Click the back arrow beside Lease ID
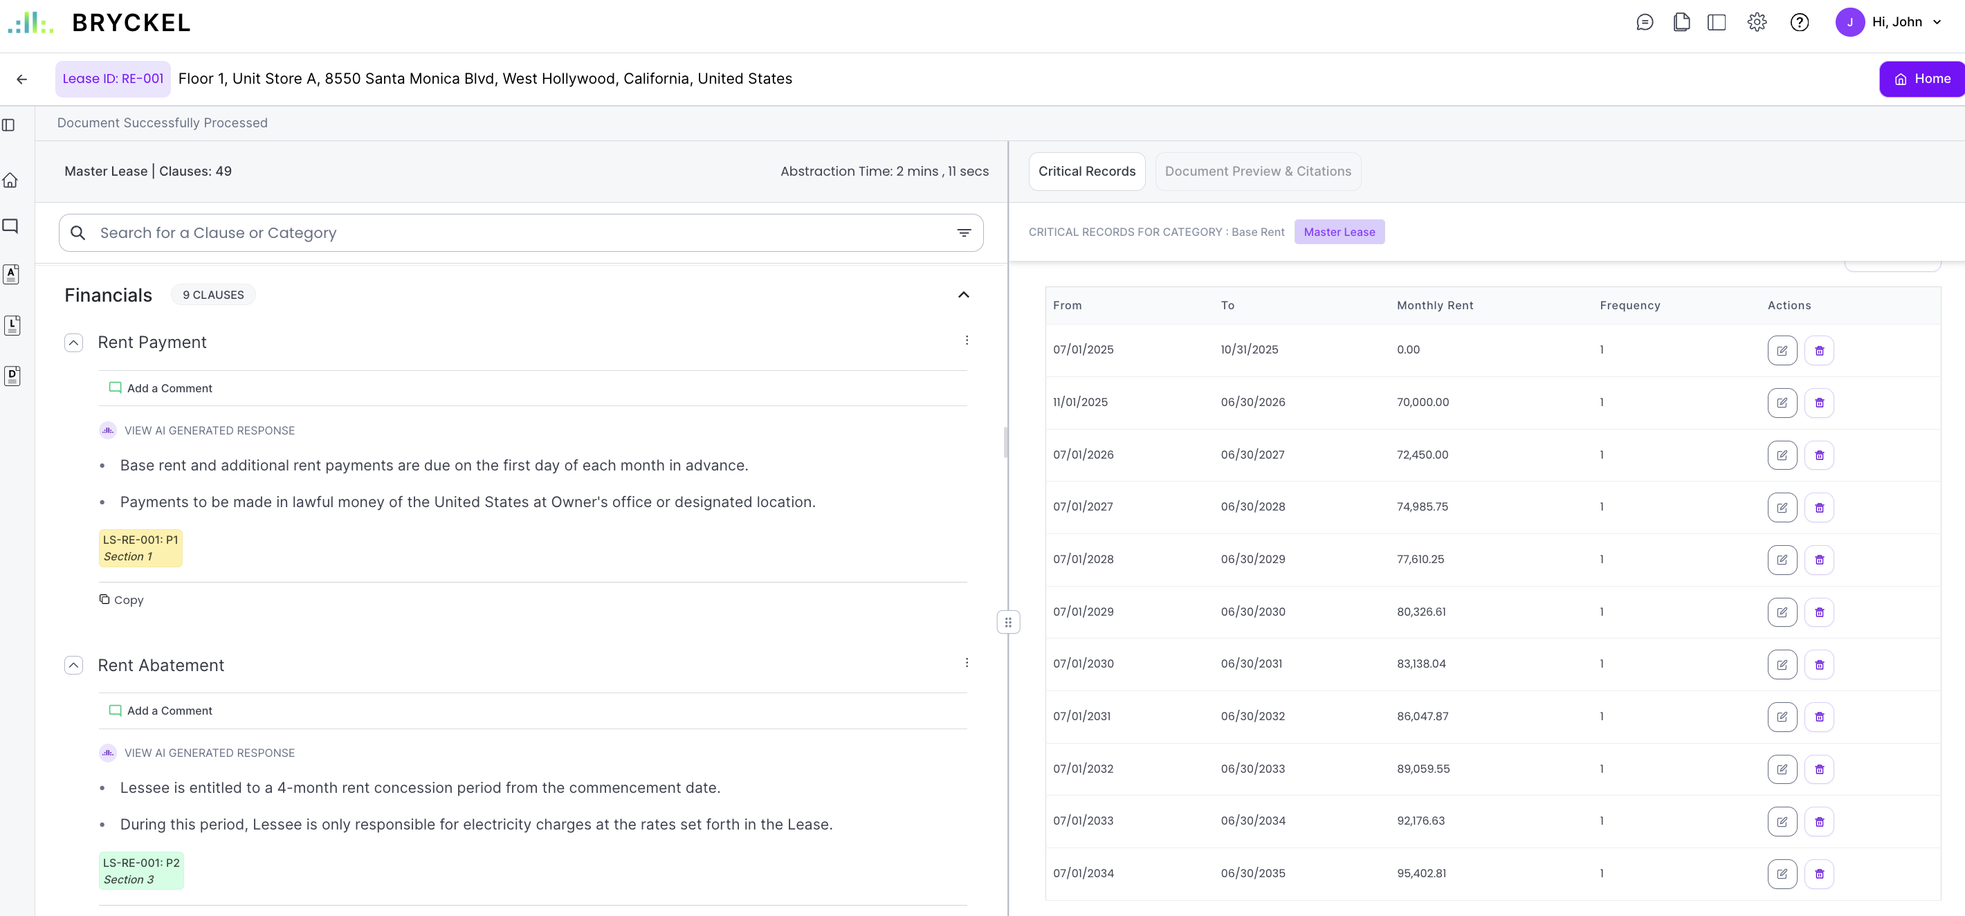This screenshot has height=916, width=1965. [x=22, y=79]
